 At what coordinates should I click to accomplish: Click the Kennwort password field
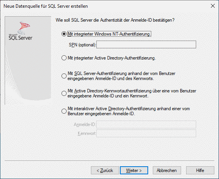click(146, 133)
